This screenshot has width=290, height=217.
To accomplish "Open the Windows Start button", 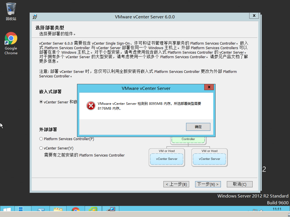I will point(7,209).
